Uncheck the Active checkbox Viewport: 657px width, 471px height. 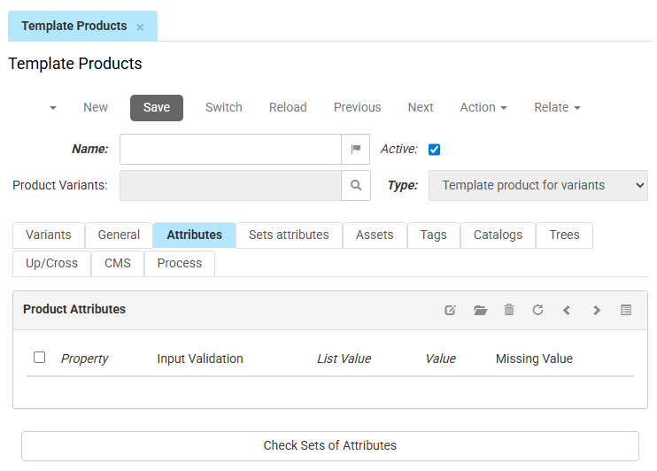(x=434, y=150)
